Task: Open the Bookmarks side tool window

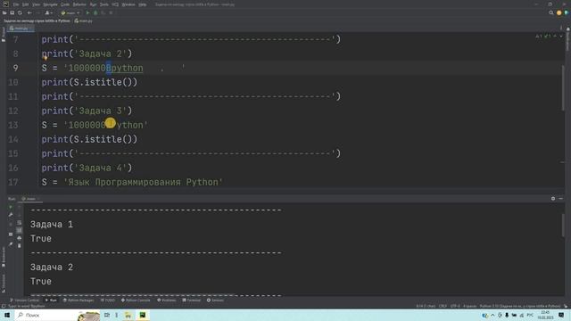Action: 4,258
